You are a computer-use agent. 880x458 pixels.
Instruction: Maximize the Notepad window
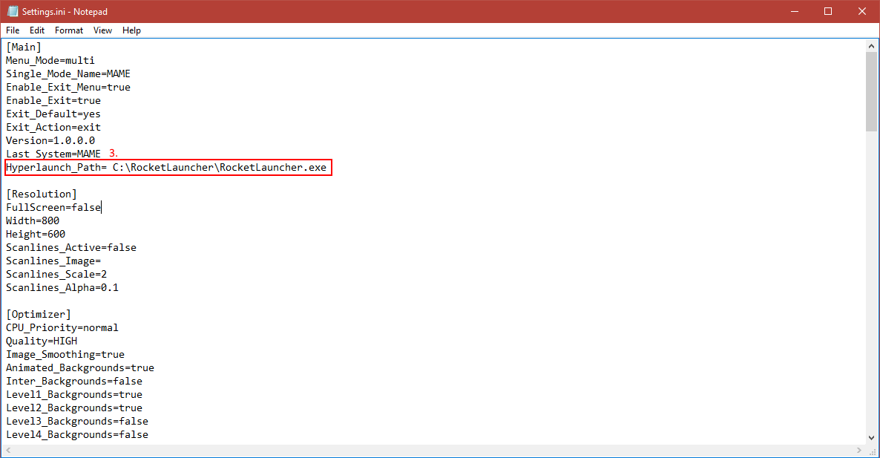(828, 11)
